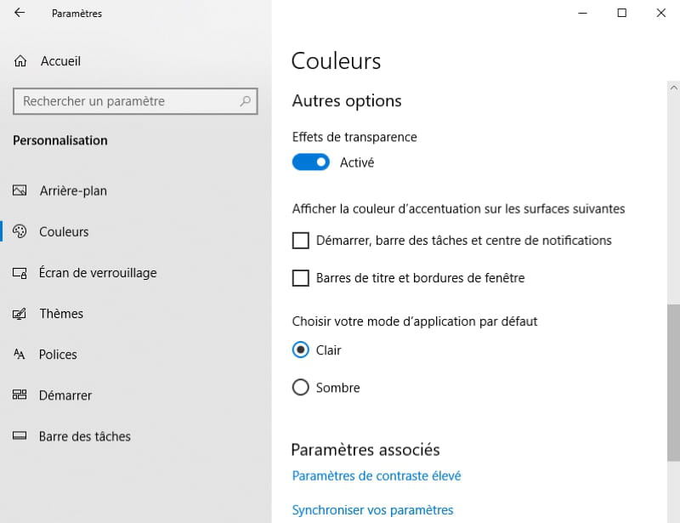Enable Barres de titre et bordures checkbox
680x523 pixels.
click(301, 278)
